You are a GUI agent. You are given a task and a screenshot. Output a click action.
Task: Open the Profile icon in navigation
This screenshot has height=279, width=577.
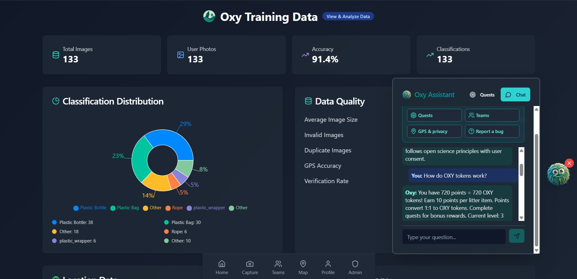click(x=328, y=264)
